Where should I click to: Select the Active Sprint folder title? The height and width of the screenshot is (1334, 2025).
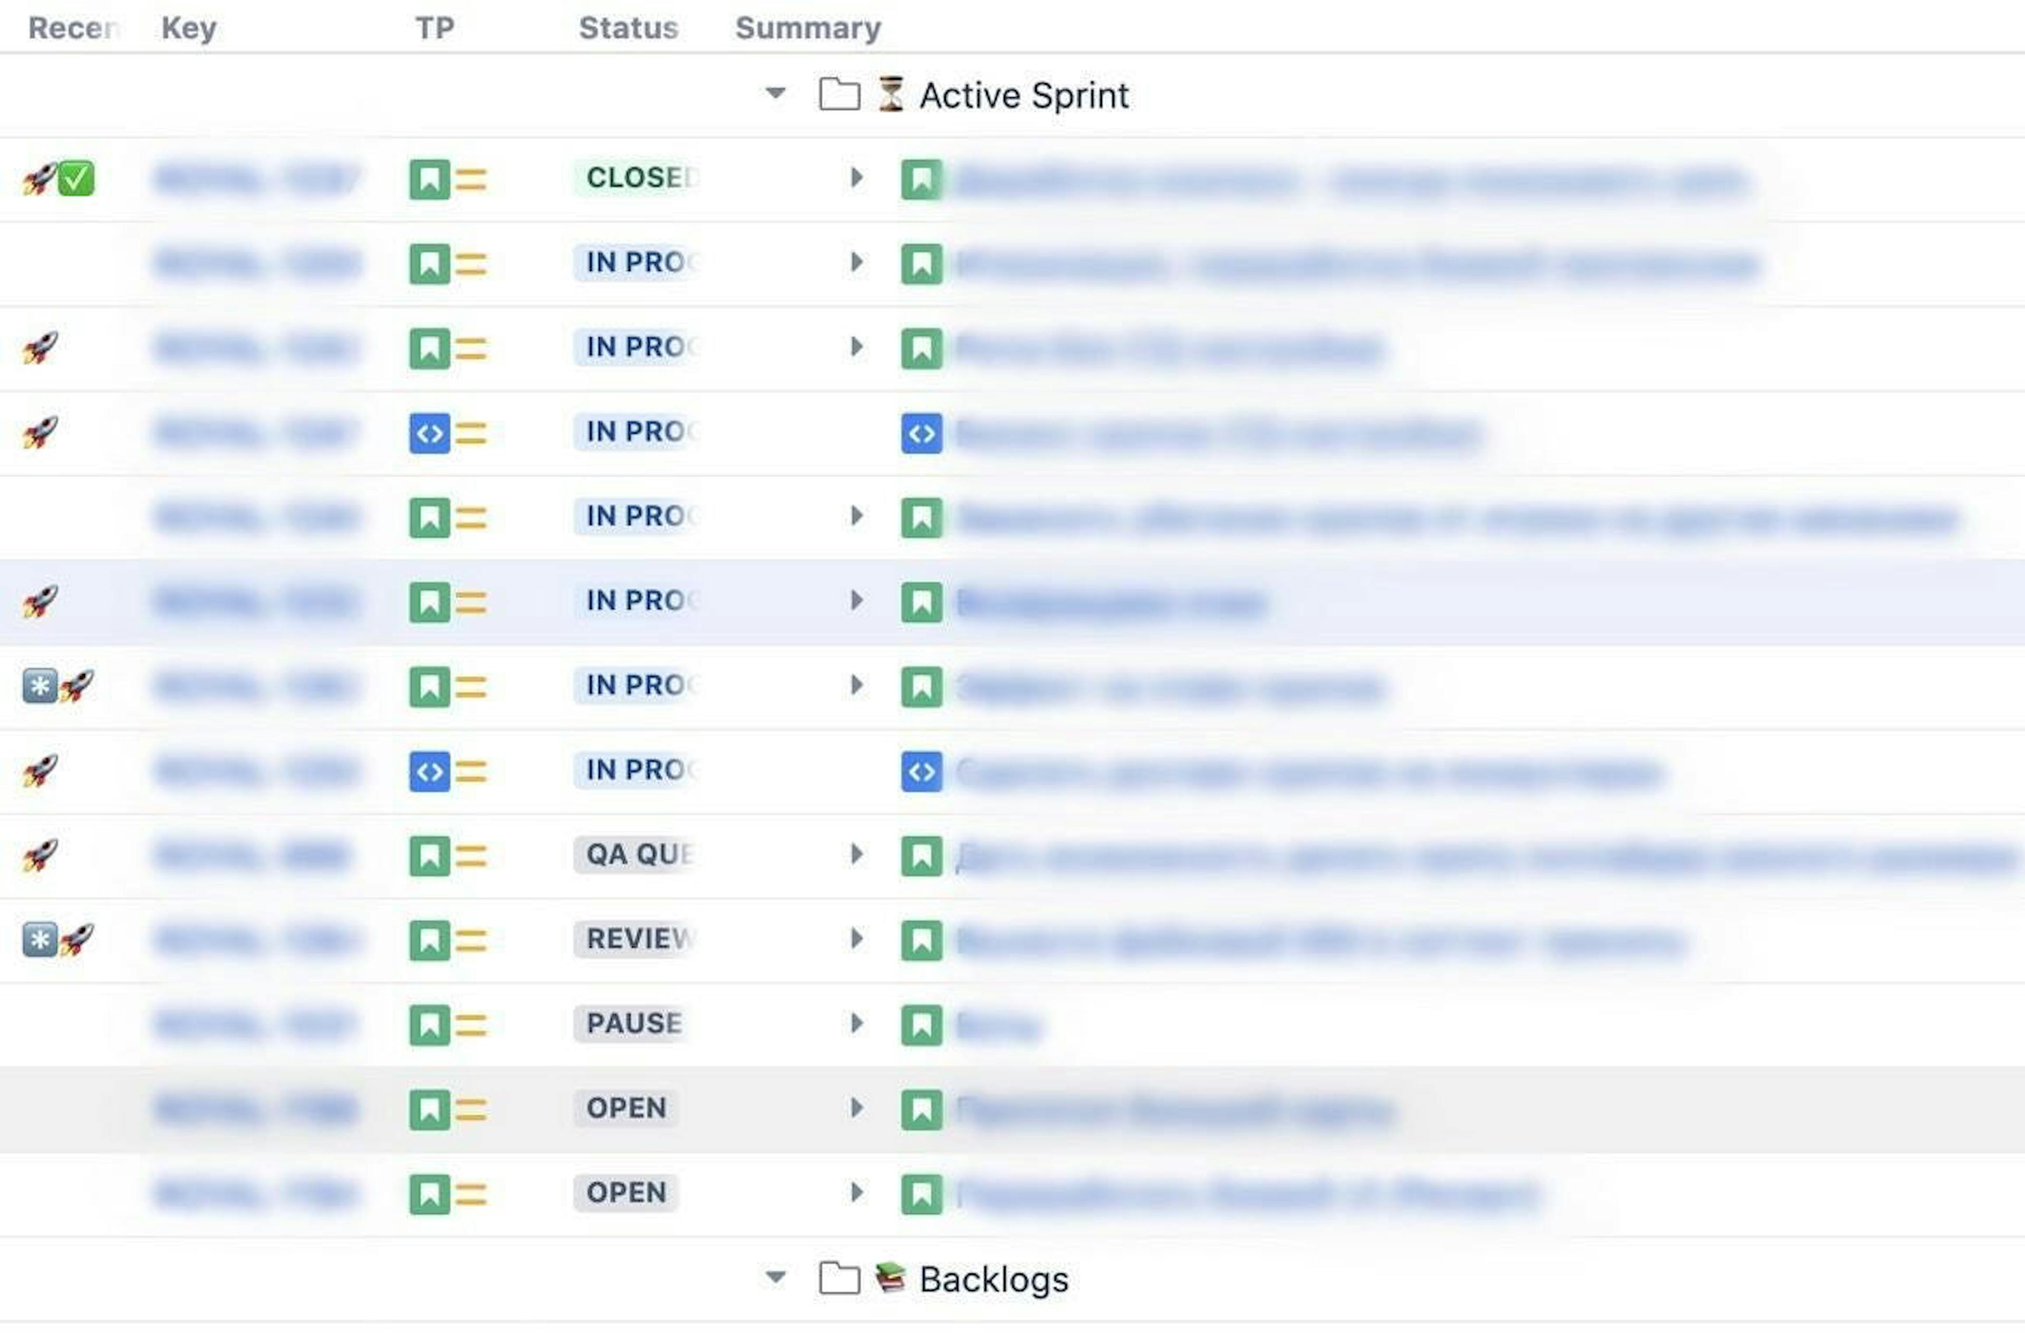coord(1025,95)
